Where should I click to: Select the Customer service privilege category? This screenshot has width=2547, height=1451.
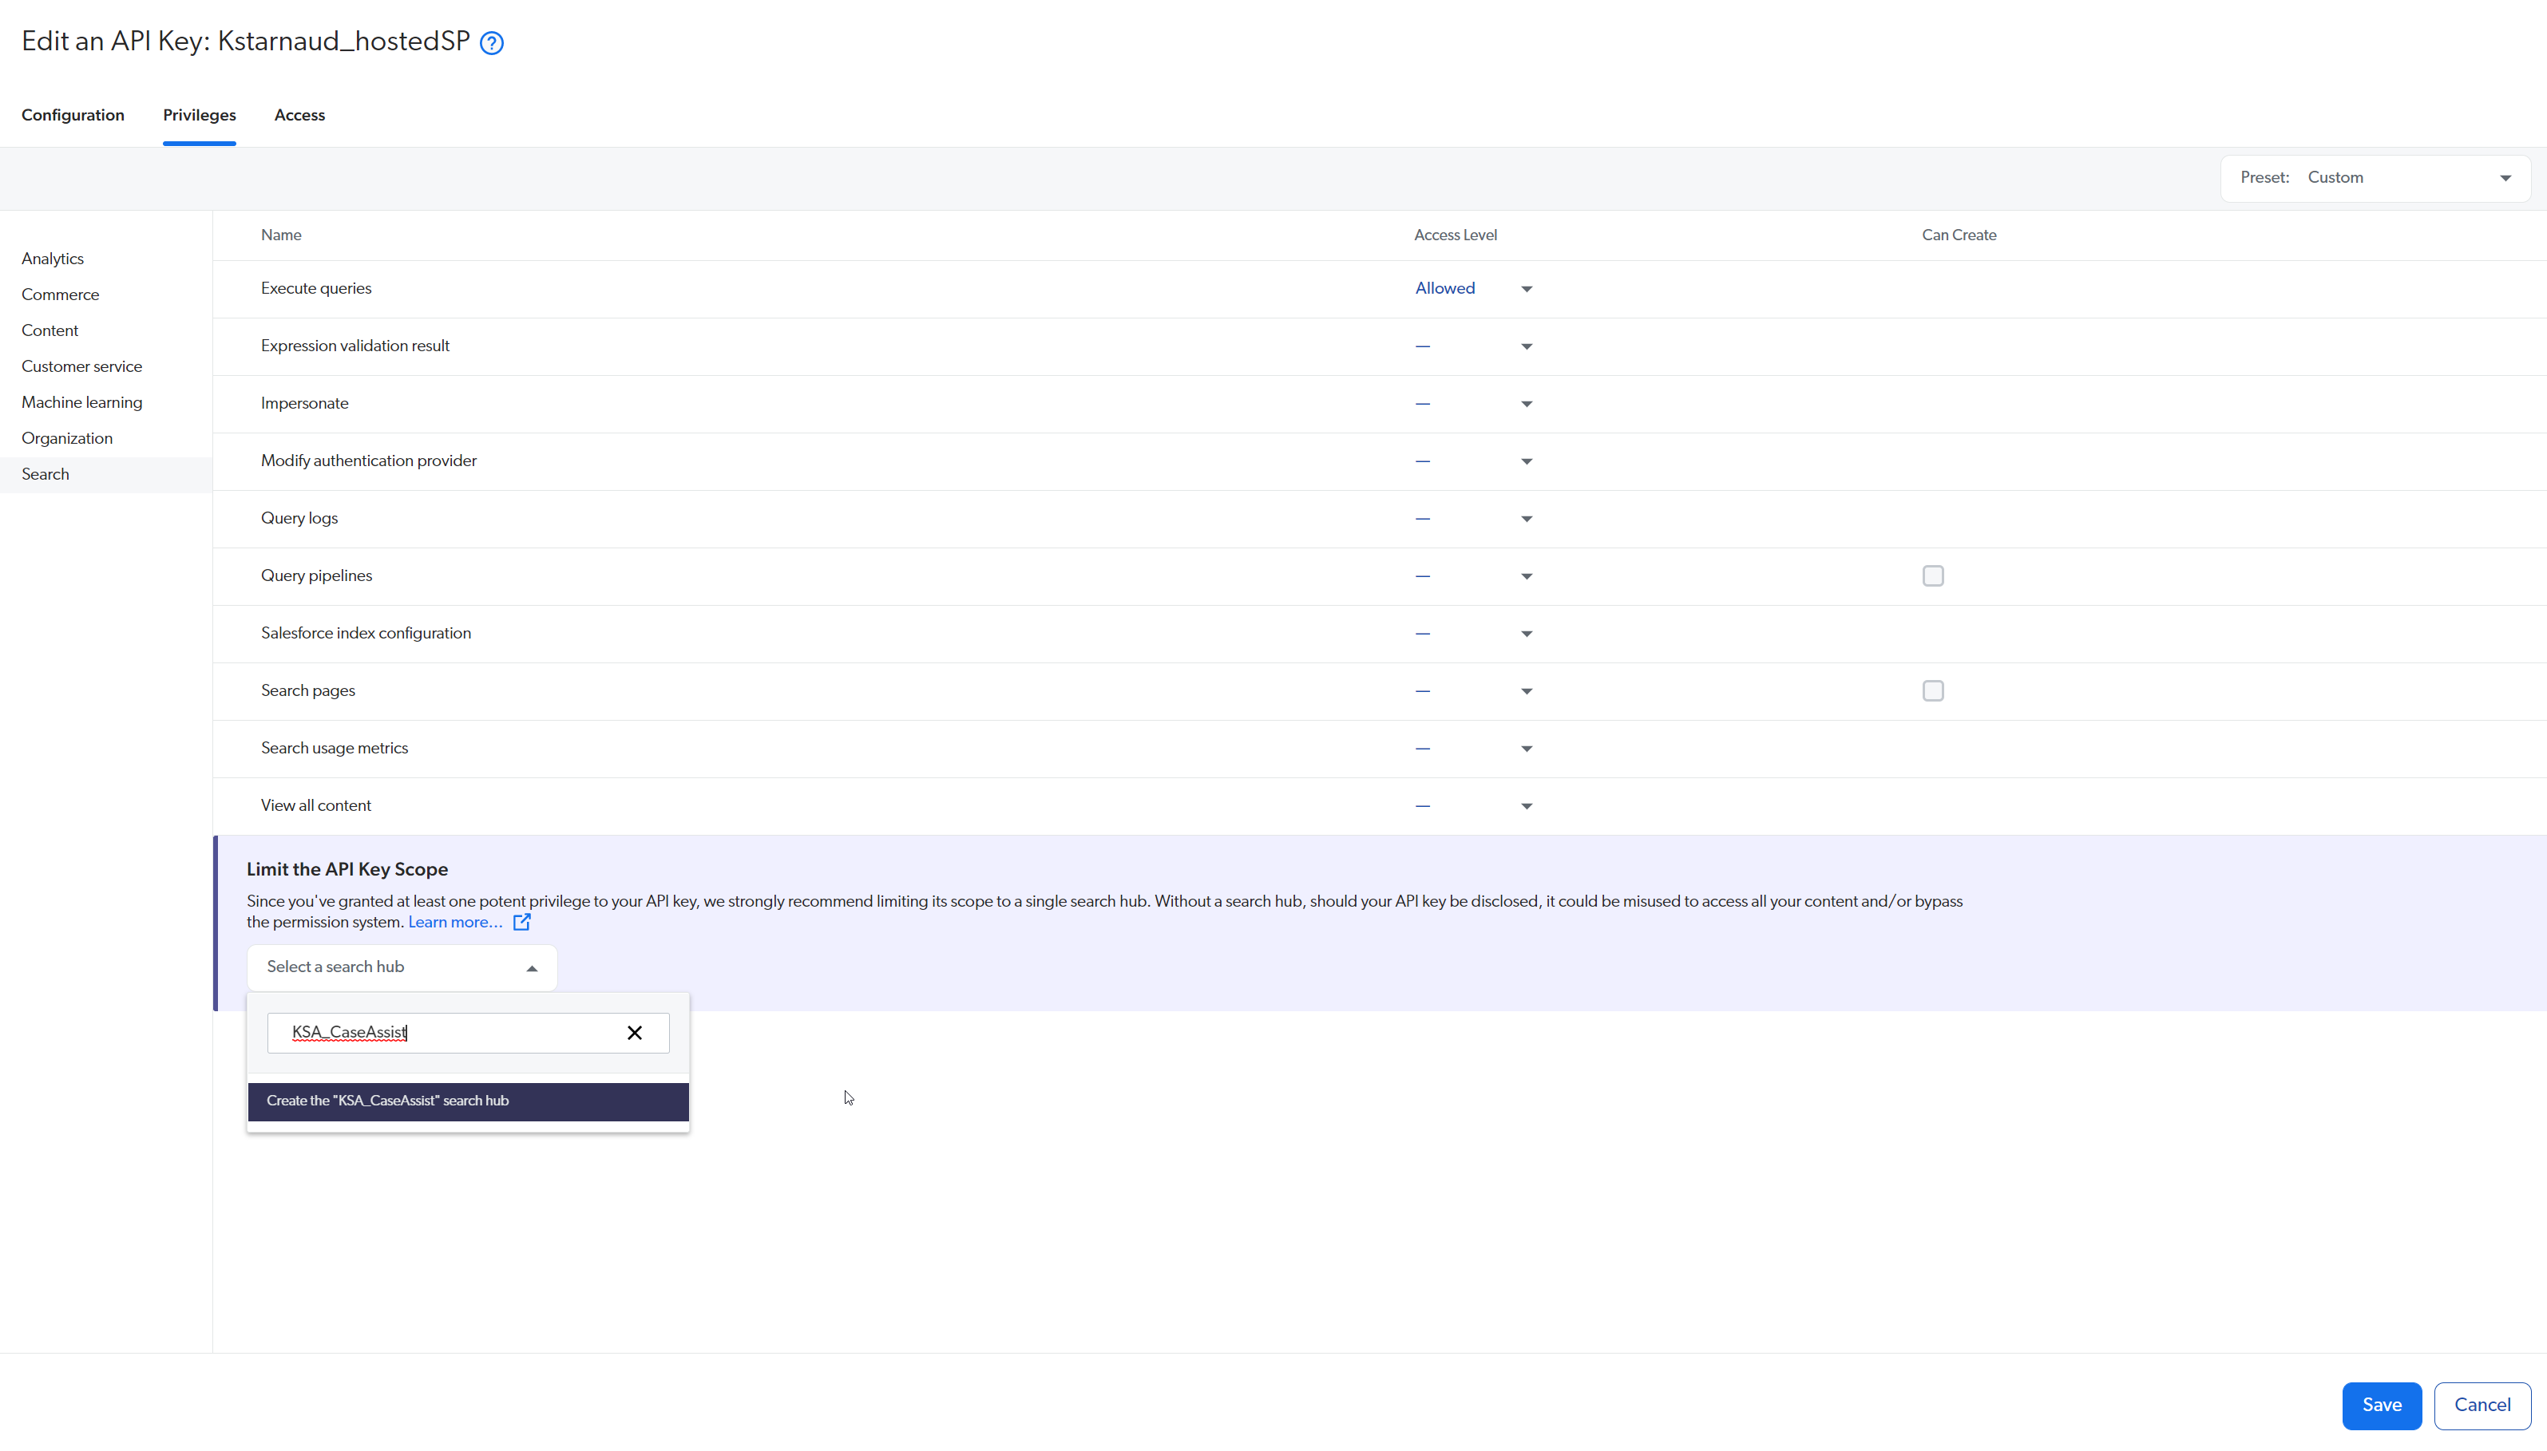(81, 366)
